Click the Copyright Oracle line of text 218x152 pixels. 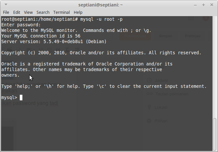click(x=101, y=53)
